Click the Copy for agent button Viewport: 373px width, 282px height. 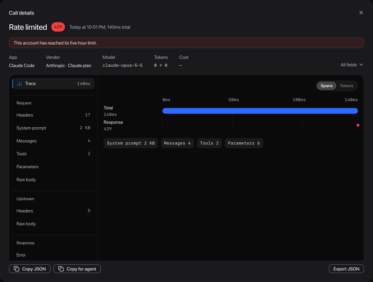pos(77,268)
